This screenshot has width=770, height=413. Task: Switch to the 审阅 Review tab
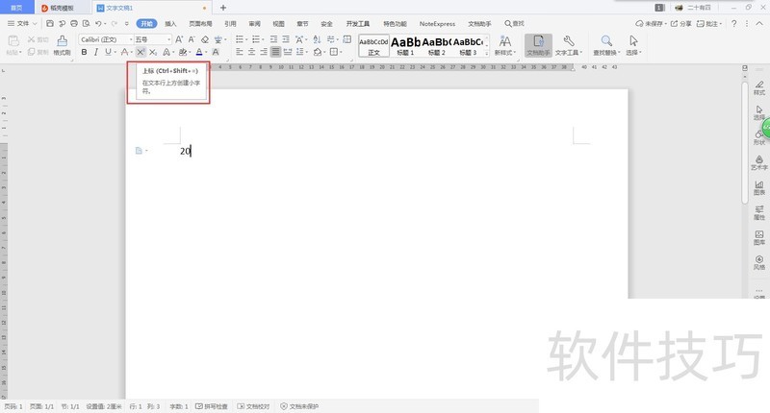(x=254, y=23)
